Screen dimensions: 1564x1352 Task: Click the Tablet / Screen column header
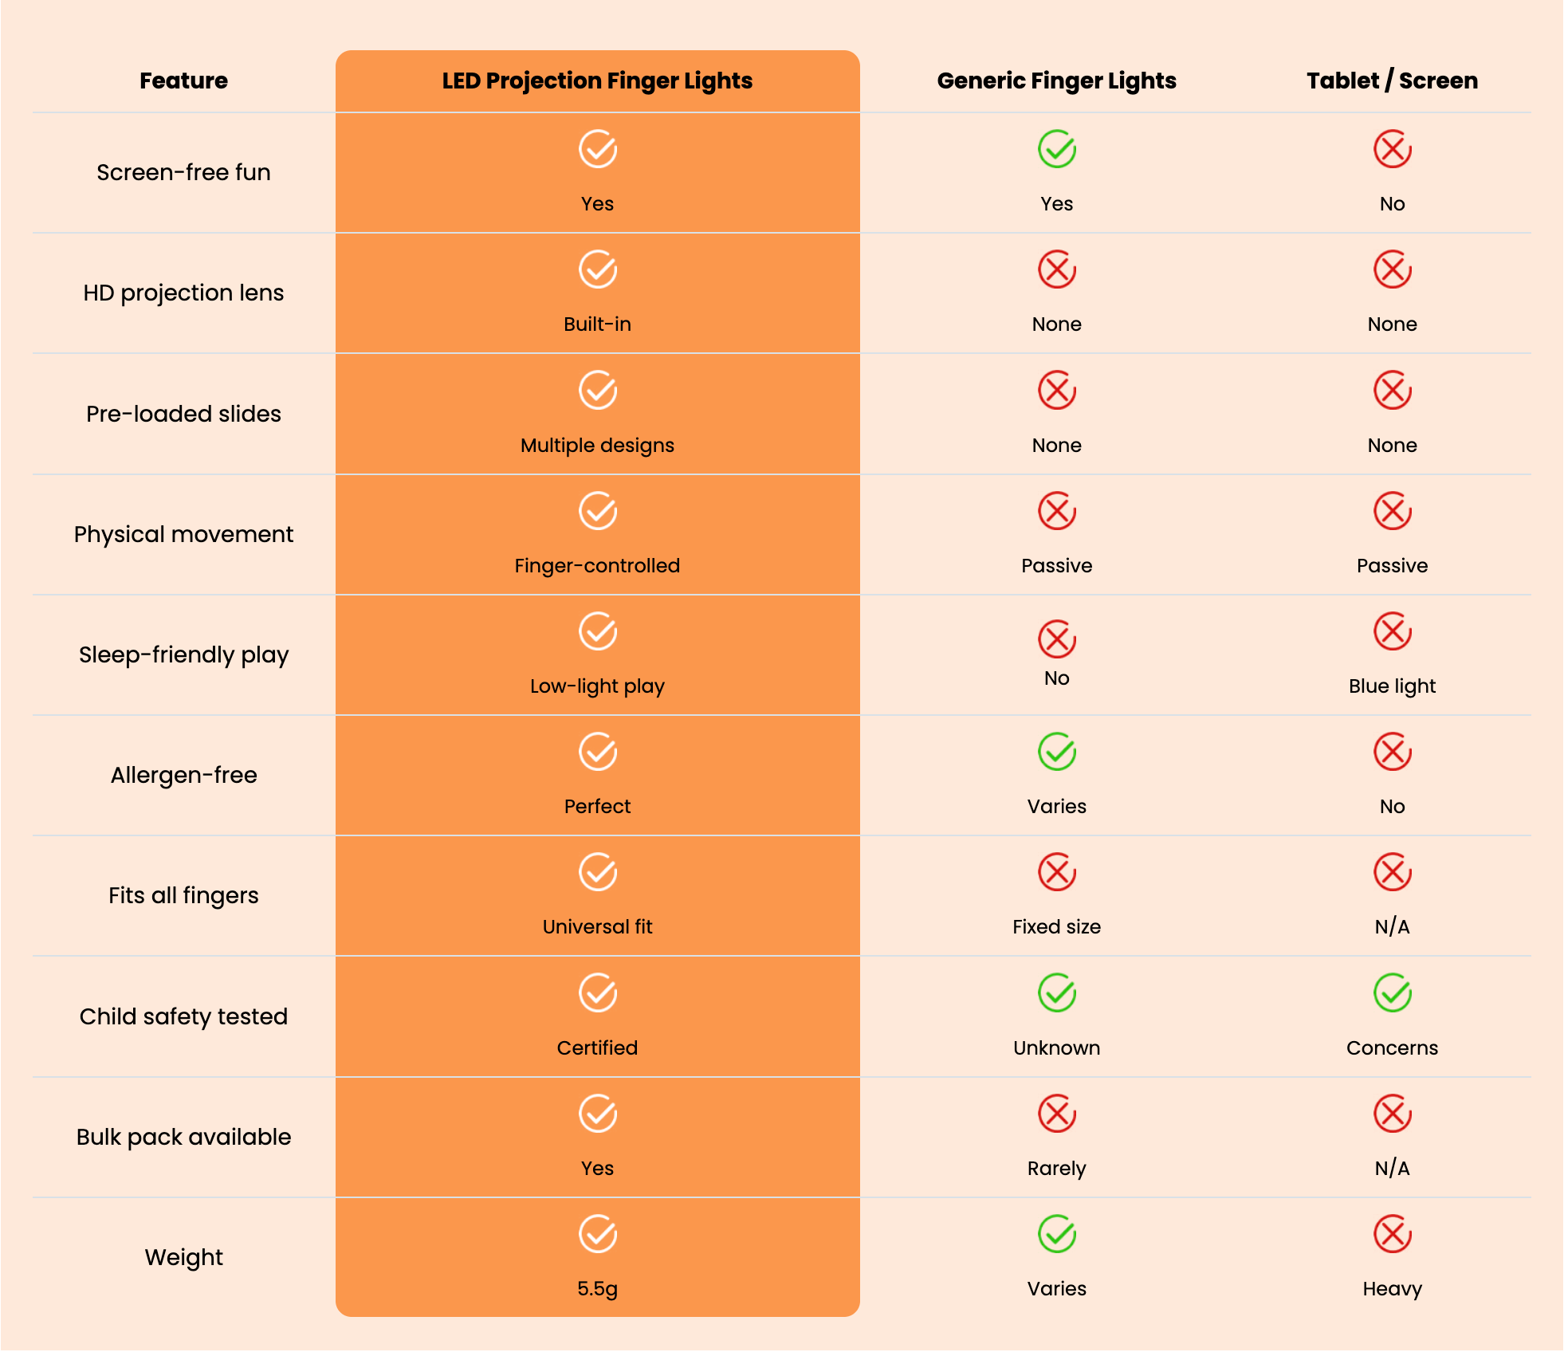[x=1392, y=81]
